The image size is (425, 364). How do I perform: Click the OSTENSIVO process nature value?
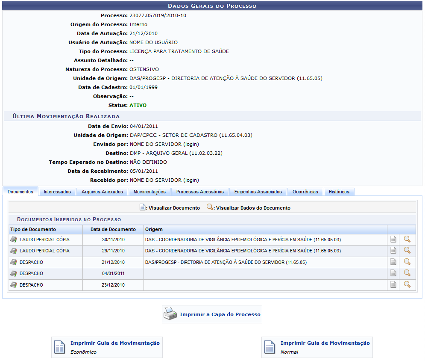144,69
